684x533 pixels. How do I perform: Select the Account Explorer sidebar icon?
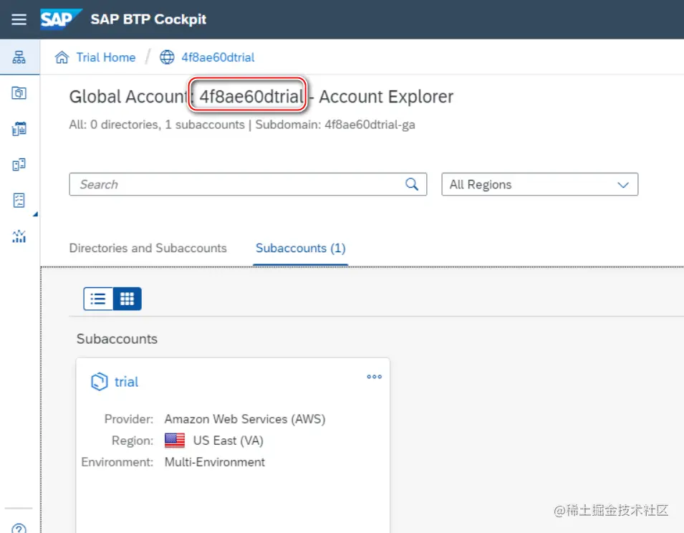coord(19,57)
